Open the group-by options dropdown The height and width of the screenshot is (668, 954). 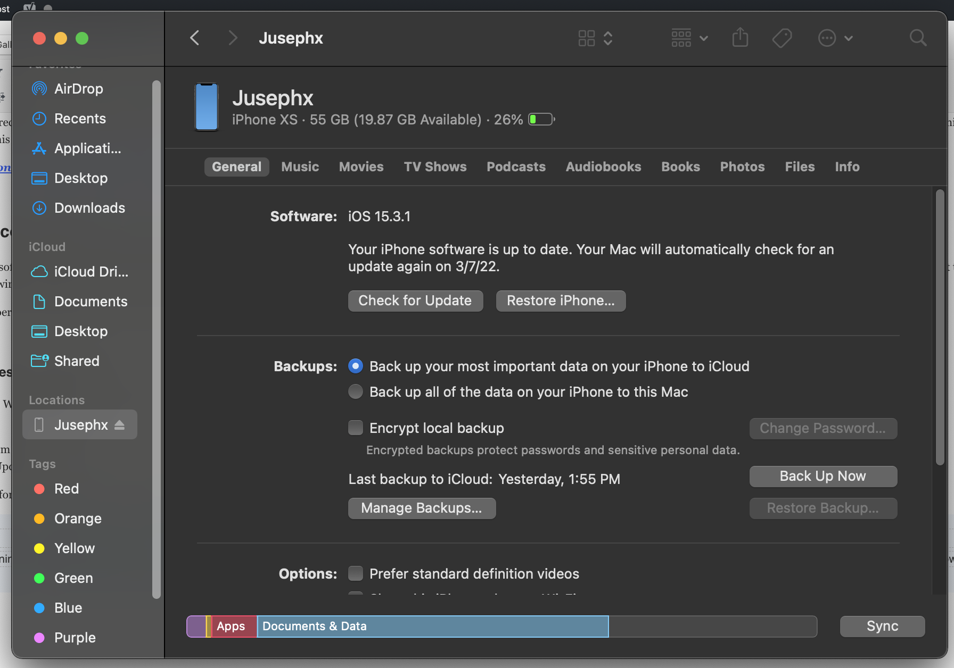[689, 38]
